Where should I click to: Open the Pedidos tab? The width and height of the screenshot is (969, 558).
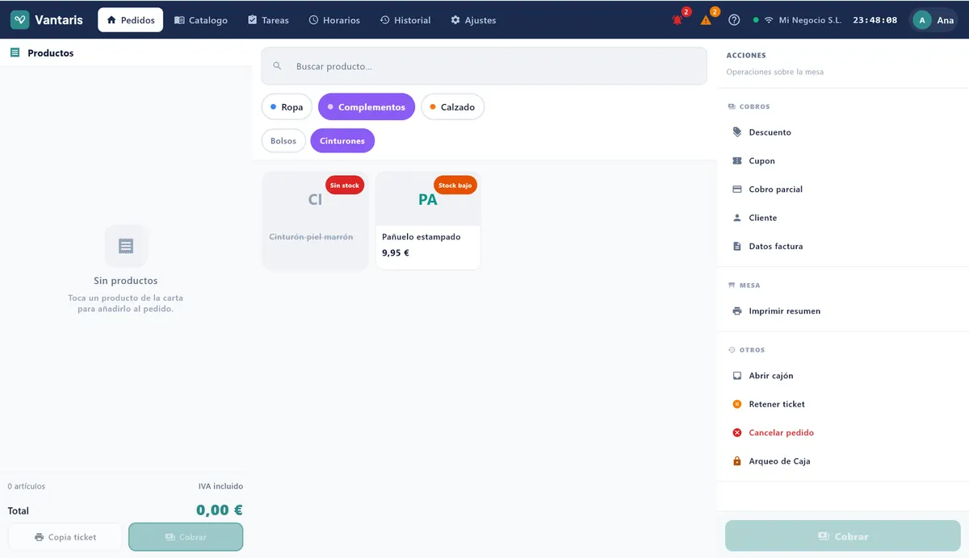click(130, 20)
